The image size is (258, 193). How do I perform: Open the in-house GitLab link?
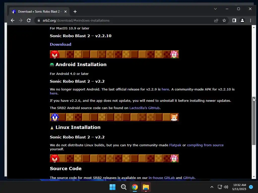[162, 178]
